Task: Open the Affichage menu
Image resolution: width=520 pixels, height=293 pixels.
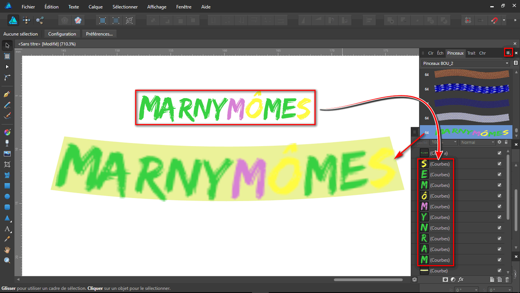Action: pos(157,7)
